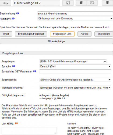
Task: Switch to the Erinnerungen/Folgemail tab
Action: point(31,34)
